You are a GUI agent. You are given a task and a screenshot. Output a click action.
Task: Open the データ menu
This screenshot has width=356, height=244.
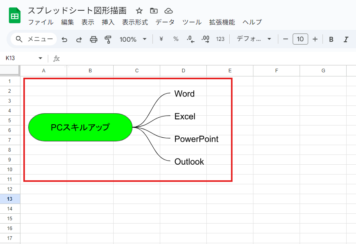(x=165, y=22)
